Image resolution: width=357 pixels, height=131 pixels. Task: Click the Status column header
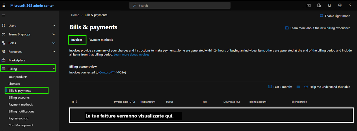click(170, 102)
